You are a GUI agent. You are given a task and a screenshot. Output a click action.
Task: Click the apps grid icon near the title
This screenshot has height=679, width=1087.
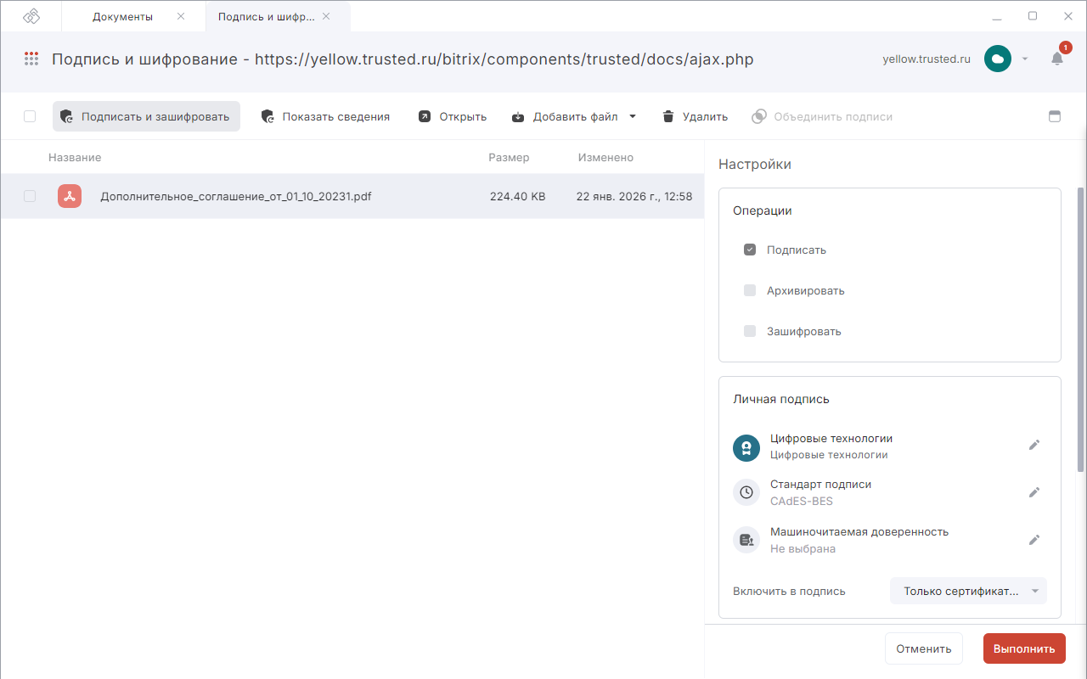(31, 59)
